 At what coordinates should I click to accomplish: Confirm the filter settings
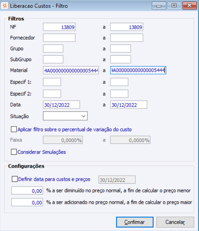(135, 222)
